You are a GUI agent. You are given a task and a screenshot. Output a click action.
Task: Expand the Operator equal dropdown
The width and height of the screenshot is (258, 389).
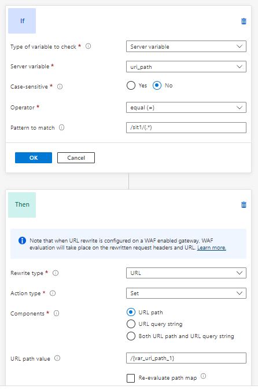point(186,108)
